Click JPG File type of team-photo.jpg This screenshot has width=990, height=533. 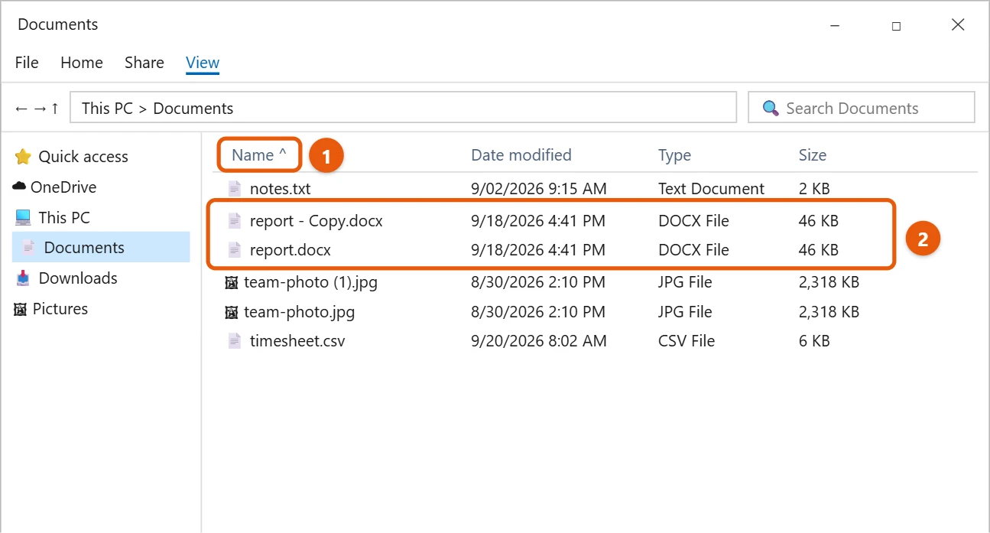[x=685, y=312]
